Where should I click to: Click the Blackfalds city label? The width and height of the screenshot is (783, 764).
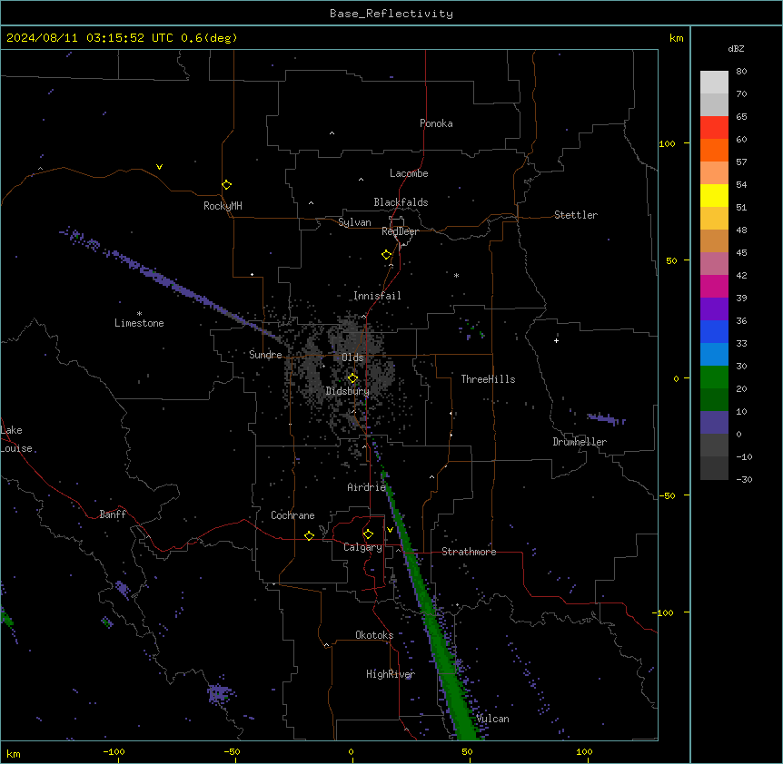(401, 202)
